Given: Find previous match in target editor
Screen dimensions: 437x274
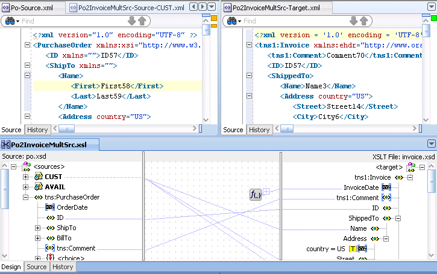Looking at the screenshot, I should pos(364,21).
